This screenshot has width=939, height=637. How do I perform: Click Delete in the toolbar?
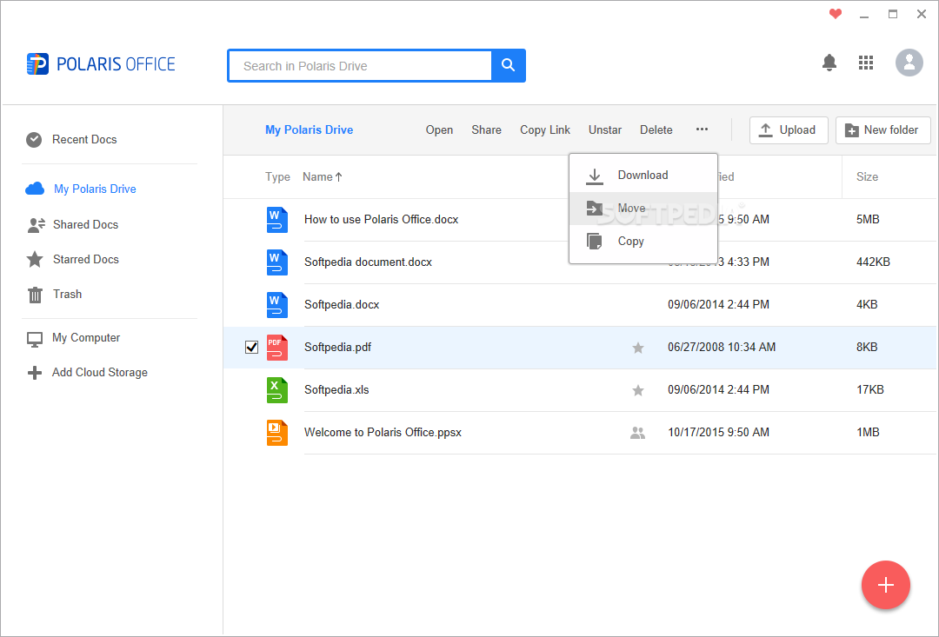(656, 129)
